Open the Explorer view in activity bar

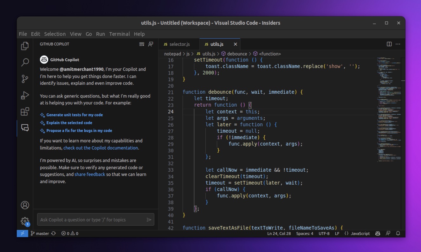(x=25, y=46)
